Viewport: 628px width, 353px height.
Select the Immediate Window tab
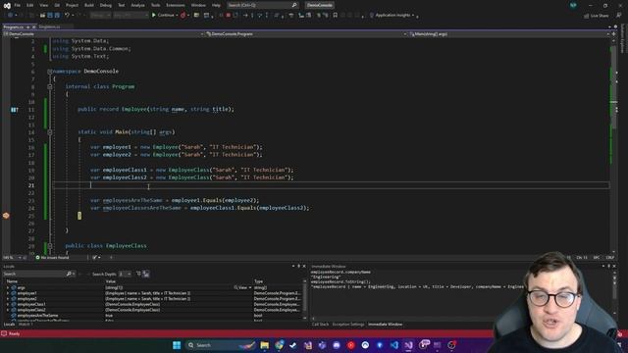pyautogui.click(x=385, y=325)
